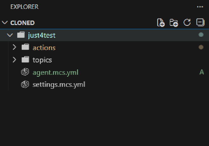Open the settings.mcs.yml file
209x146 pixels.
click(59, 85)
